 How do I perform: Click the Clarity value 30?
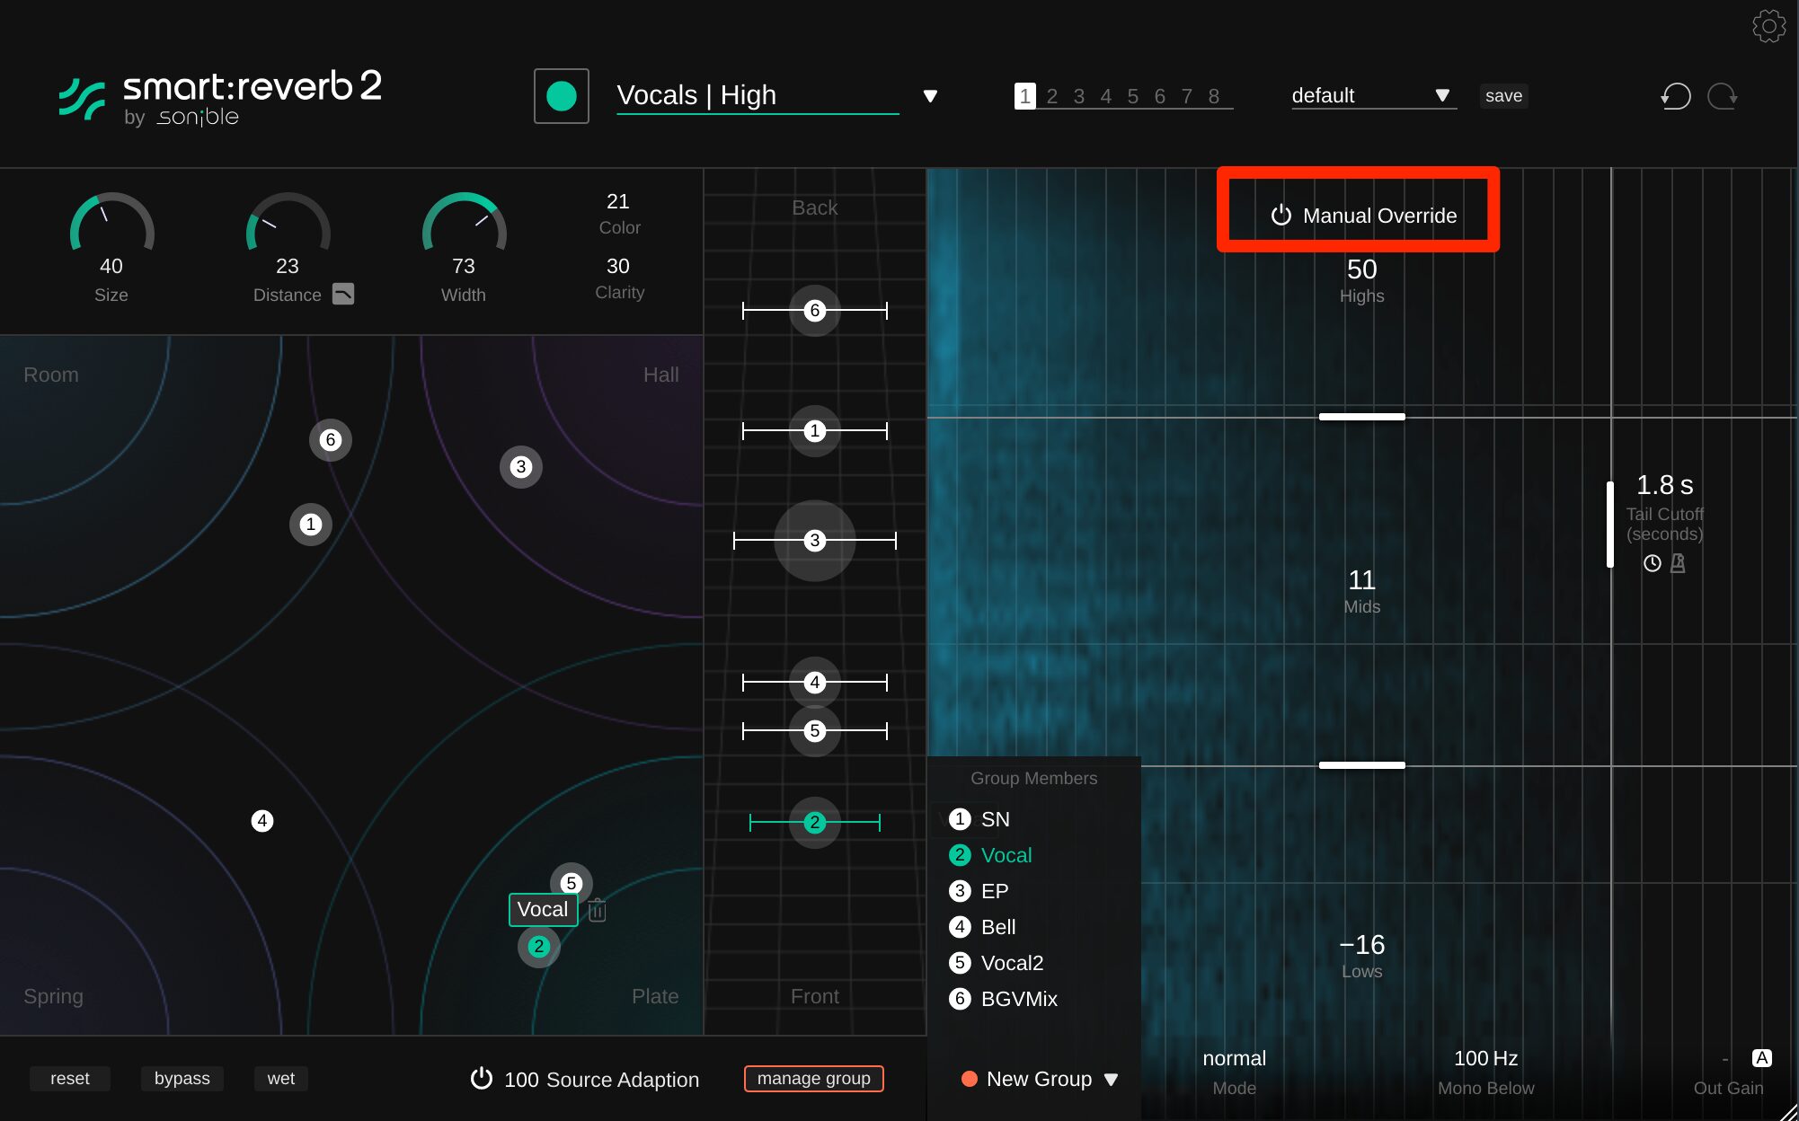pyautogui.click(x=618, y=266)
